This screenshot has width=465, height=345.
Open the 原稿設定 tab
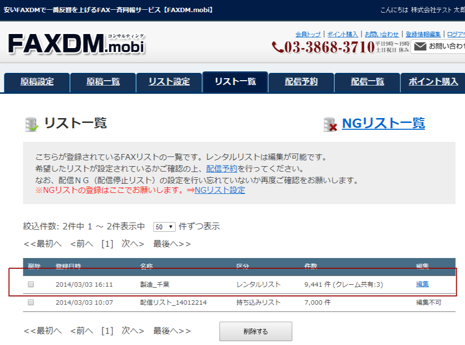click(x=37, y=82)
